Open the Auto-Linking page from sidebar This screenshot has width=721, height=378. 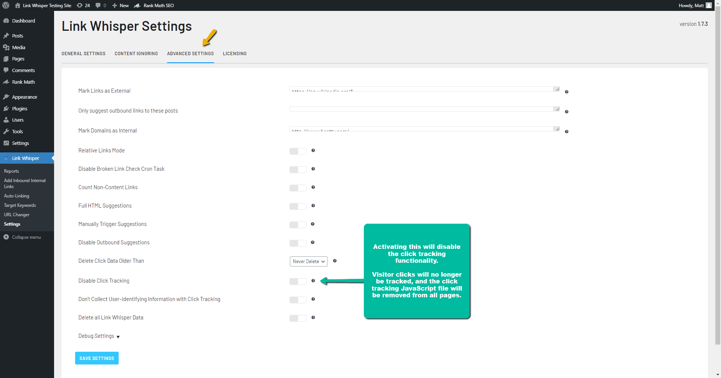17,196
